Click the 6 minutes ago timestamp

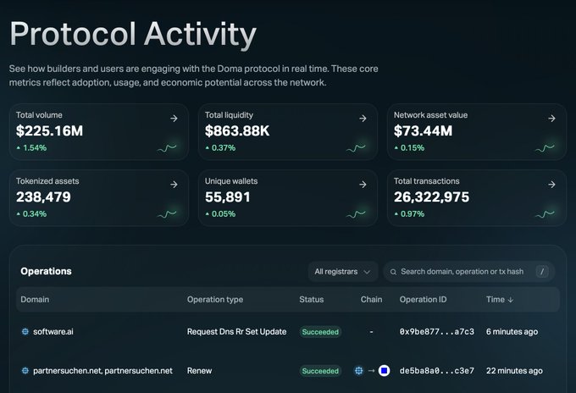[x=512, y=332]
